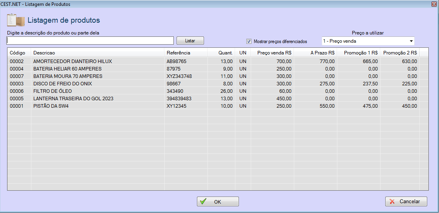
Task: Click the green checkmark on OK button
Action: pyautogui.click(x=203, y=202)
